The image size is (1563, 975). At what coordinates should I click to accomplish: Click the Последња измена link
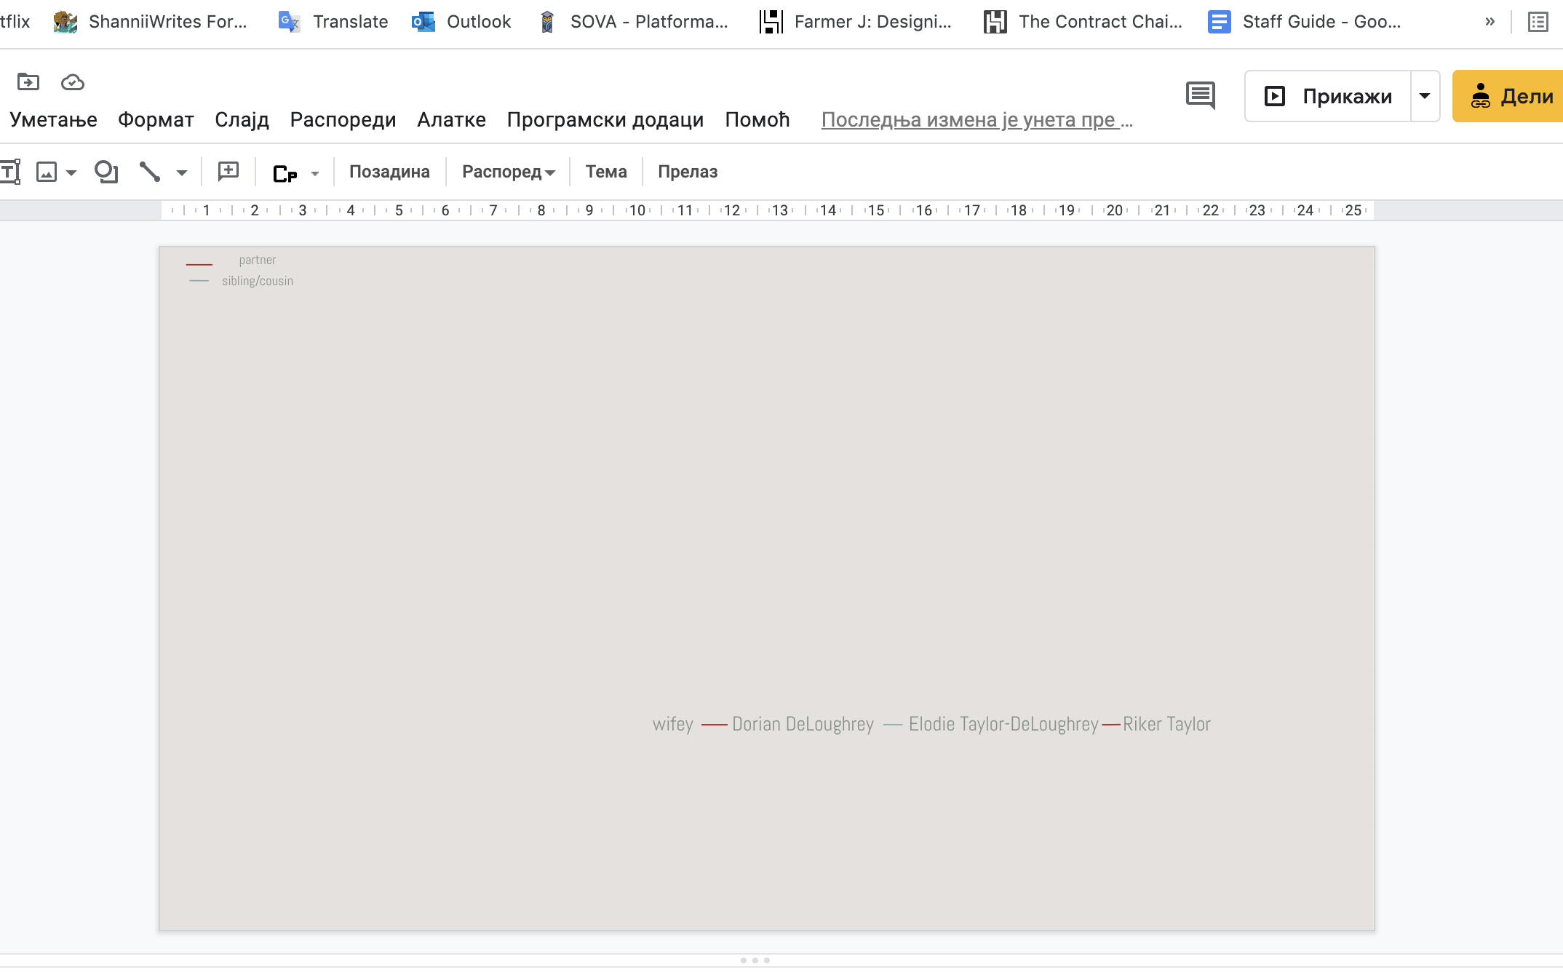[x=977, y=119]
